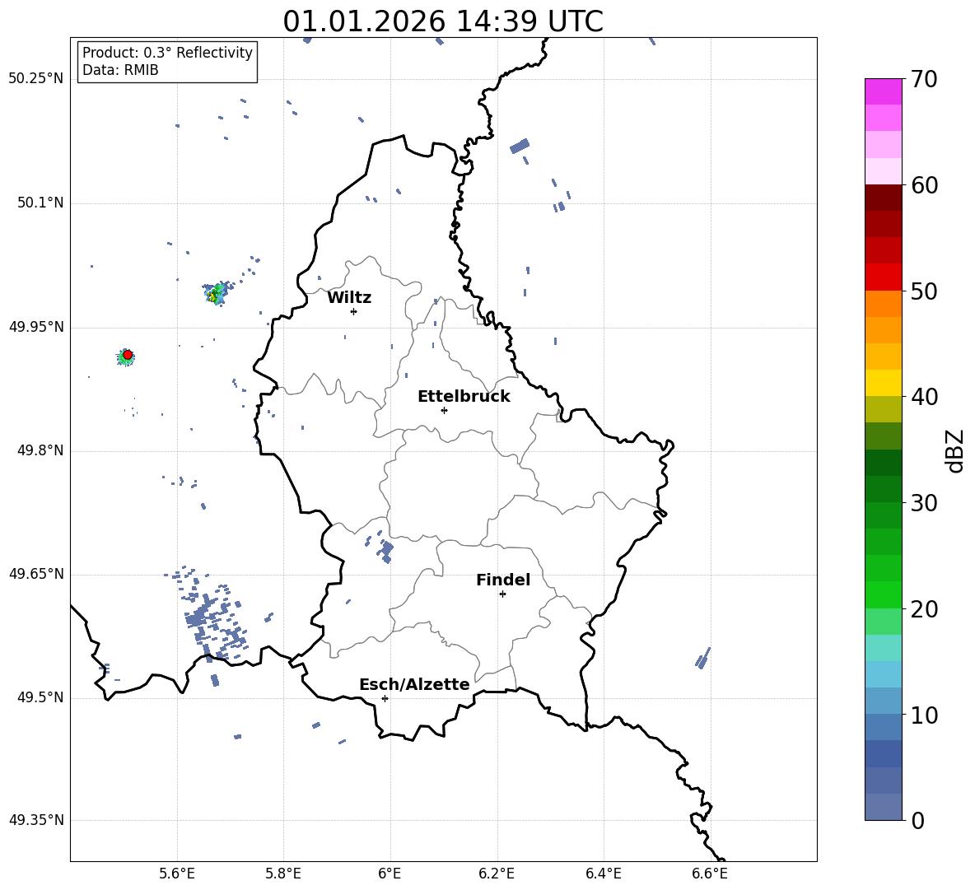Click the Wiltz city label
The image size is (975, 890).
point(349,298)
